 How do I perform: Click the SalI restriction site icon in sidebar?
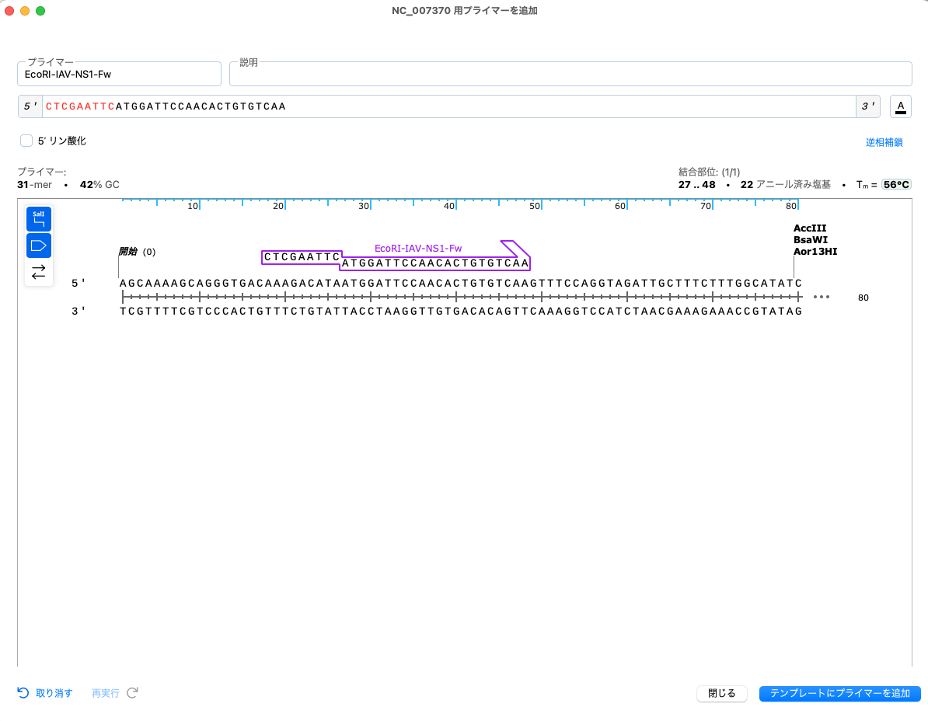(39, 218)
